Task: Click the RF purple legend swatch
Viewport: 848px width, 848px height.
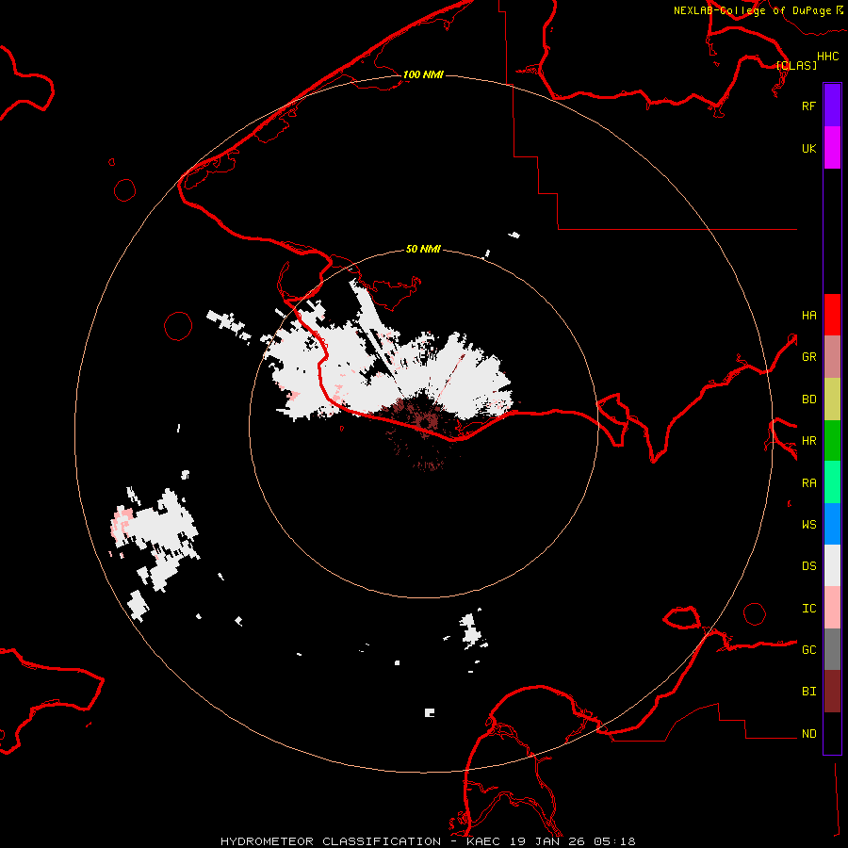Action: (x=832, y=105)
